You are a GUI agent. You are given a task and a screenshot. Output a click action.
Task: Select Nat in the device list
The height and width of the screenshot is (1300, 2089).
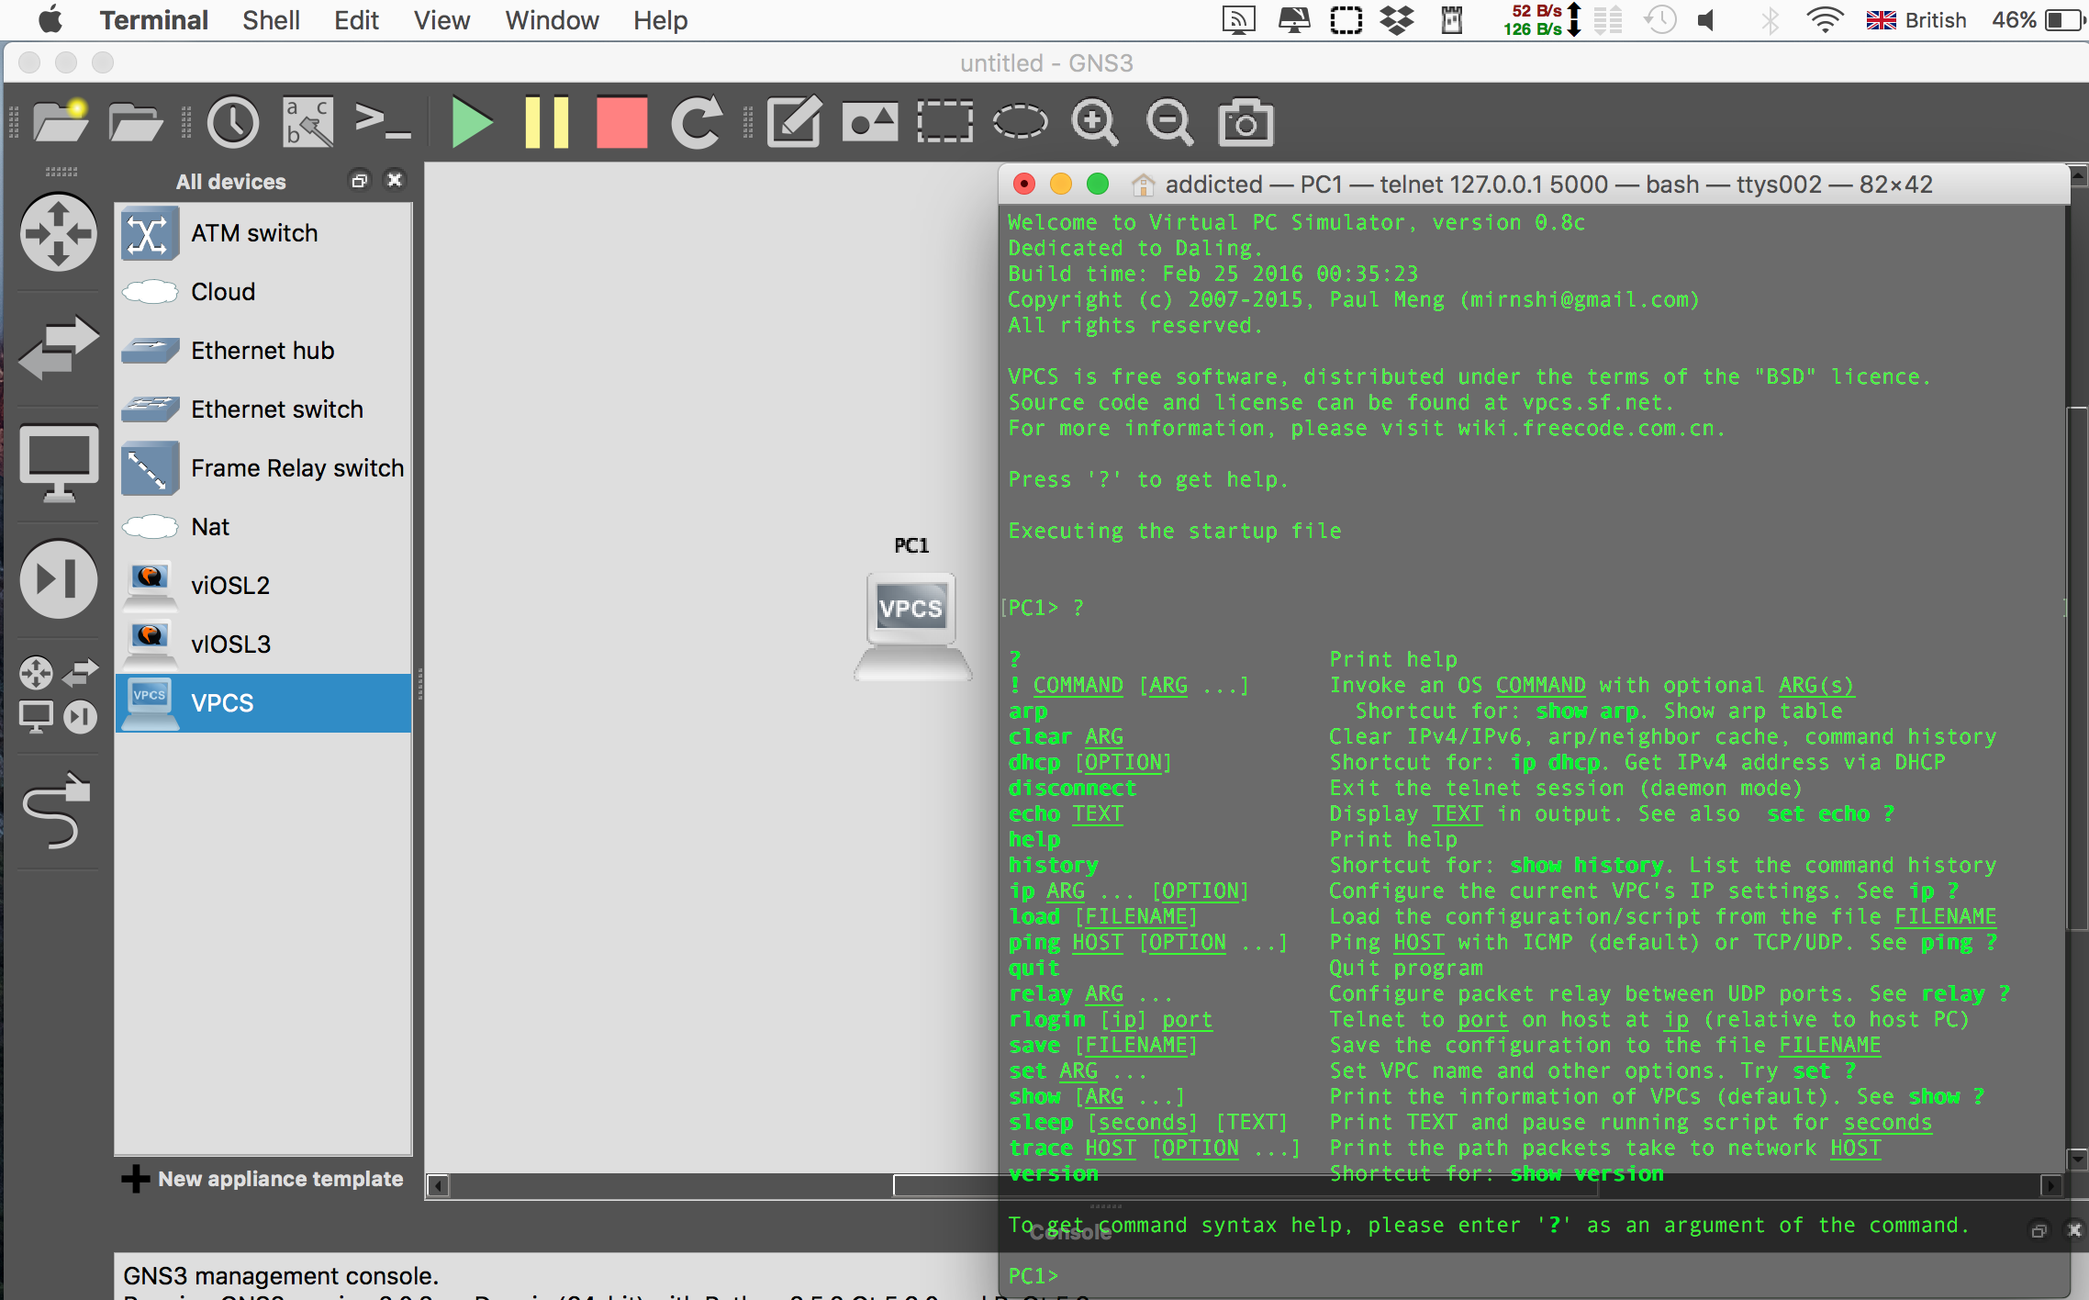click(x=263, y=527)
